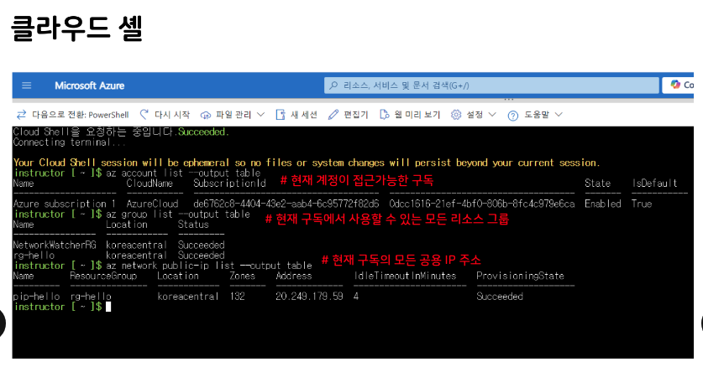Viewport: 703px width, 372px height.
Task: Click the ephemeral session warning message
Action: click(307, 163)
